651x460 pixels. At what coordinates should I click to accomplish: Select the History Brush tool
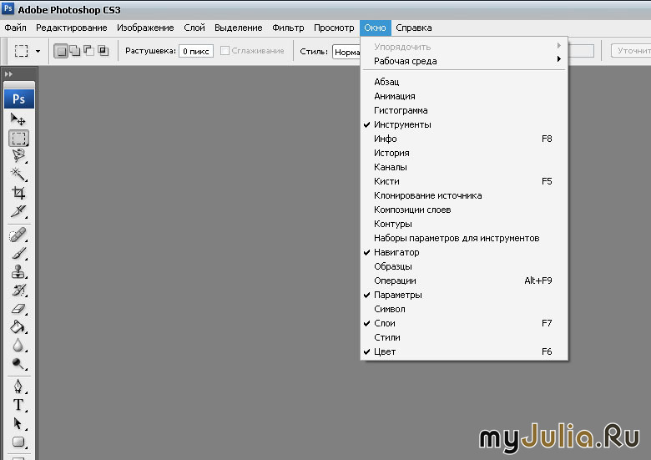[x=18, y=290]
